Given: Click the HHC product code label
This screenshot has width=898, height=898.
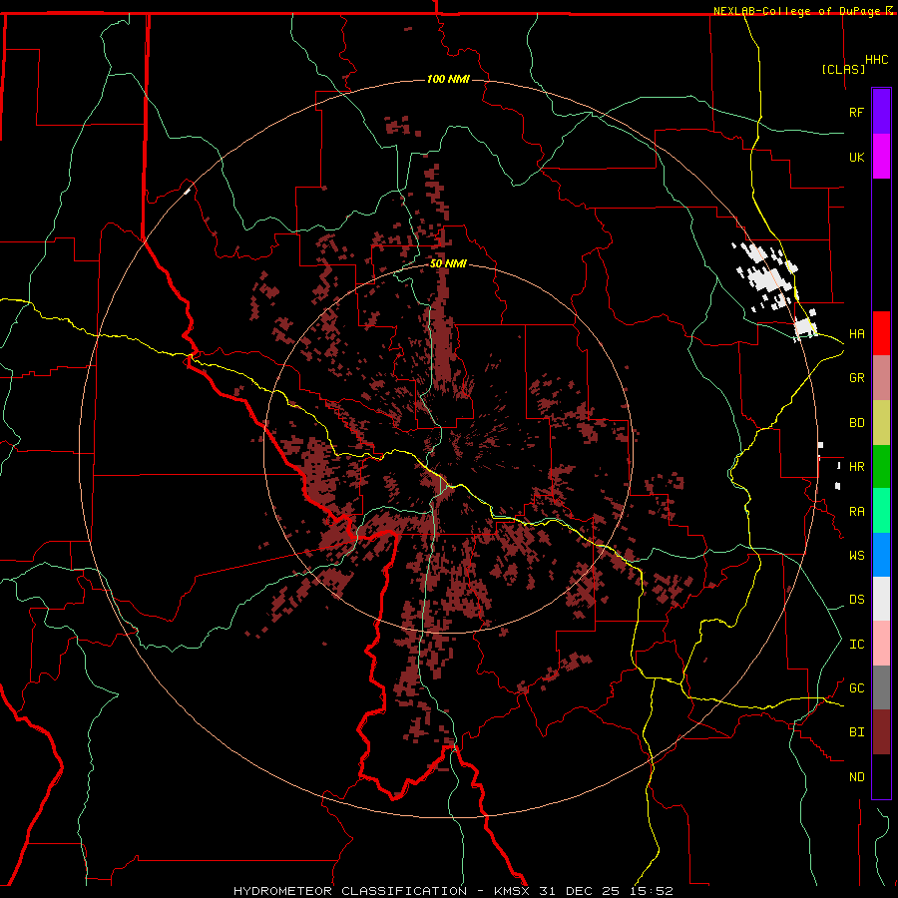Looking at the screenshot, I should pyautogui.click(x=877, y=60).
